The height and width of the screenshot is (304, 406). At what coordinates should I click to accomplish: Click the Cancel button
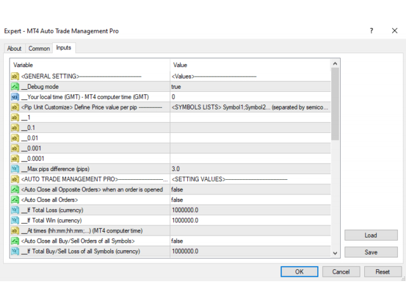pos(341,272)
